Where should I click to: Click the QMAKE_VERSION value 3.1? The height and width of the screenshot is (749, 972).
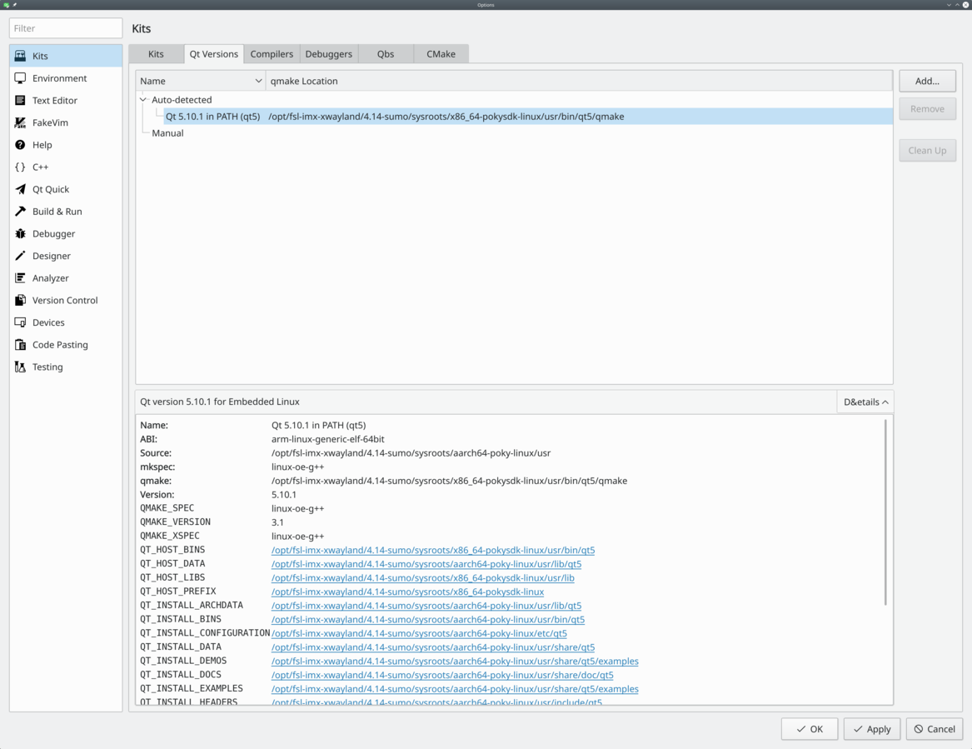point(277,522)
